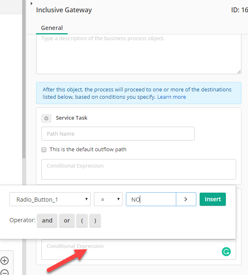Viewport: 248px width, 275px height.
Task: Click the Grammarly icon in expression field
Action: pos(226,252)
